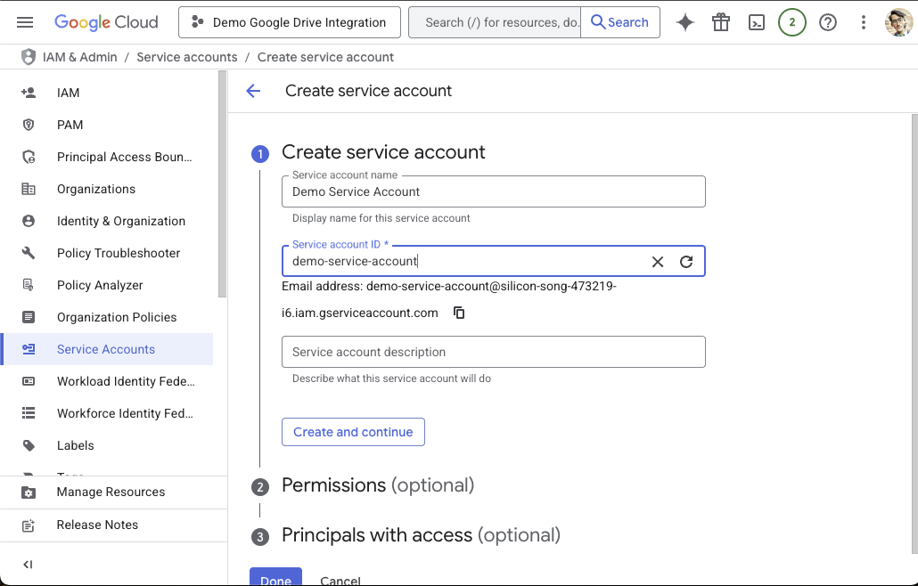Click the Workforce Identity Federation list icon
This screenshot has width=918, height=586.
(29, 413)
